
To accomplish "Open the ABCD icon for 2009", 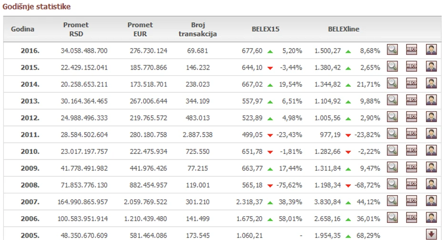I will (x=411, y=168).
